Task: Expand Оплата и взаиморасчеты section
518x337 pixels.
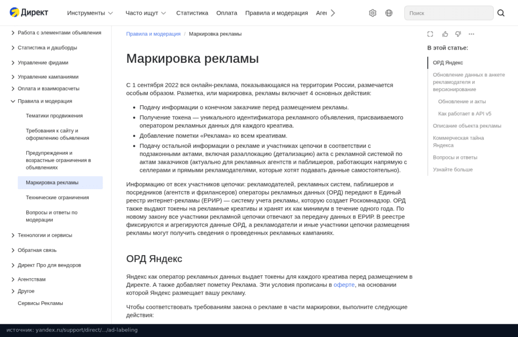Action: tap(45, 89)
